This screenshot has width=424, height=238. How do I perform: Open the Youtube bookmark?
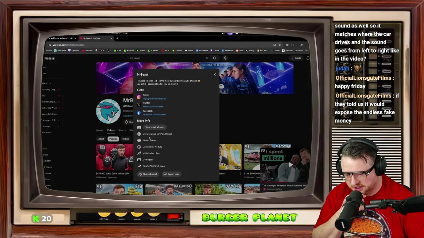(x=87, y=51)
